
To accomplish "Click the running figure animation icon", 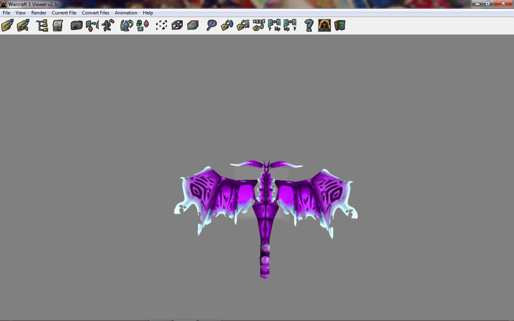I will coord(108,26).
